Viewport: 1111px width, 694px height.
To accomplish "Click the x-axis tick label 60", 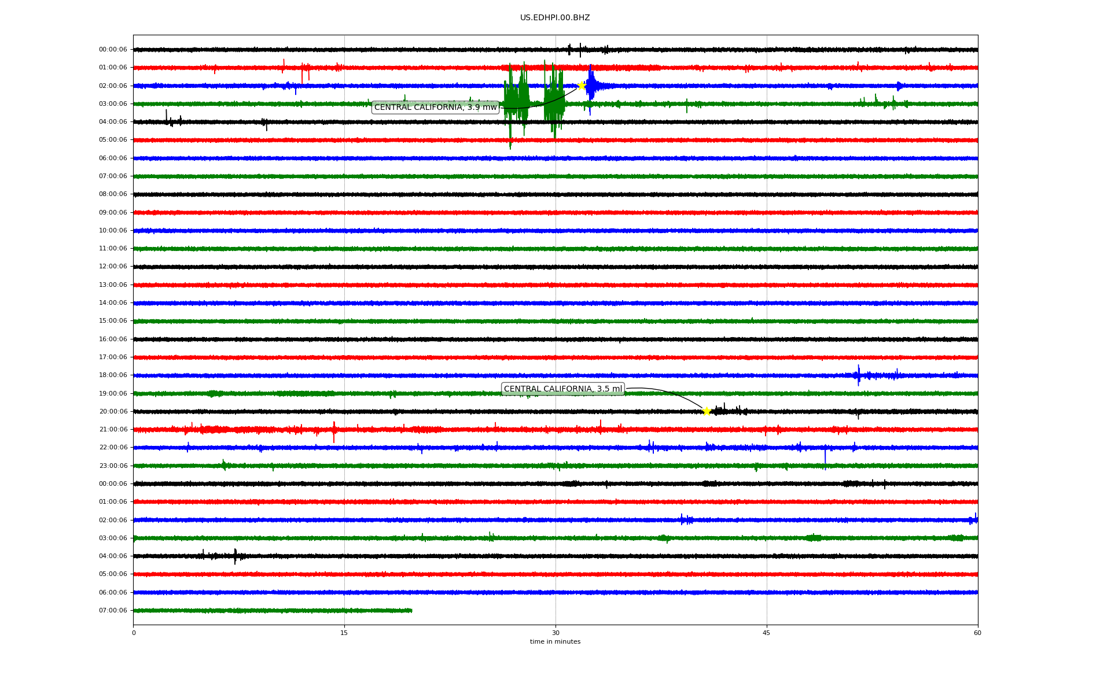I will [x=977, y=633].
